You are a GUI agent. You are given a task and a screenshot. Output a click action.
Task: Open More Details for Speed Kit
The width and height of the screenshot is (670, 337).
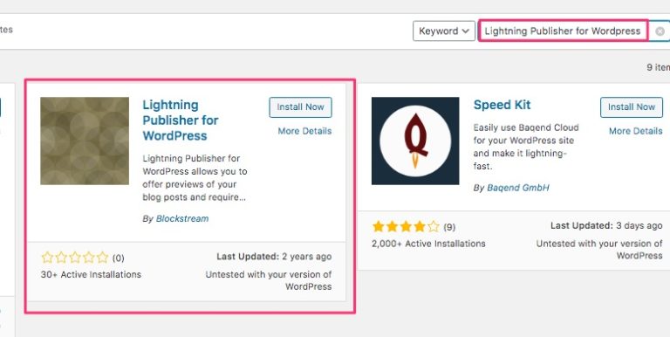tap(636, 131)
